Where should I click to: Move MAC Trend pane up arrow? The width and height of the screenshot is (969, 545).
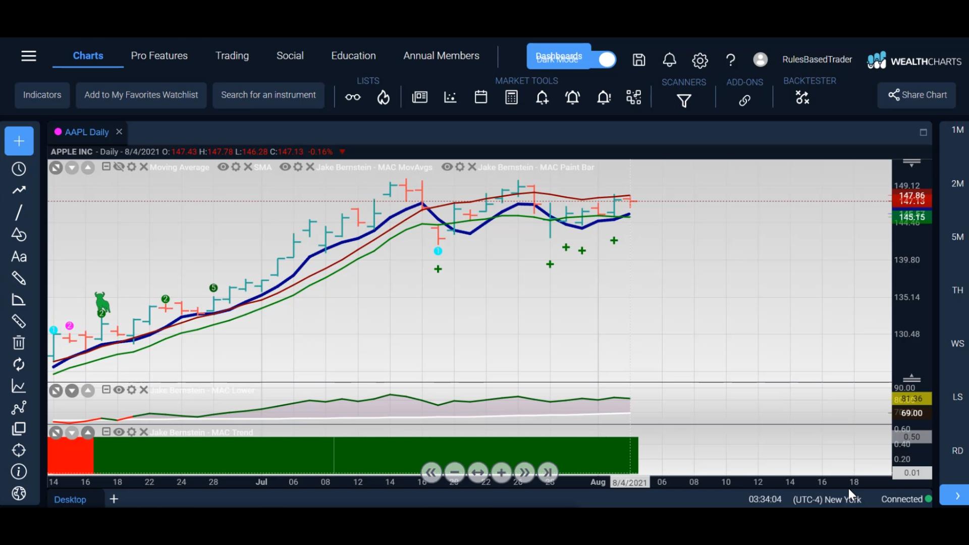[x=88, y=432]
